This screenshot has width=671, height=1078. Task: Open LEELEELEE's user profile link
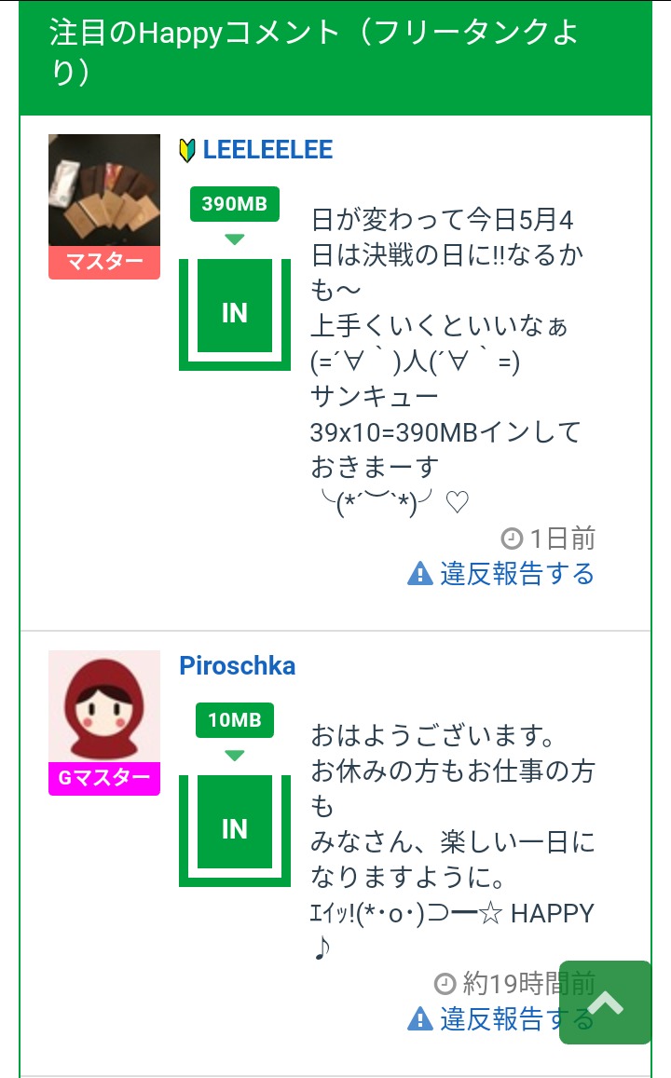tap(267, 150)
